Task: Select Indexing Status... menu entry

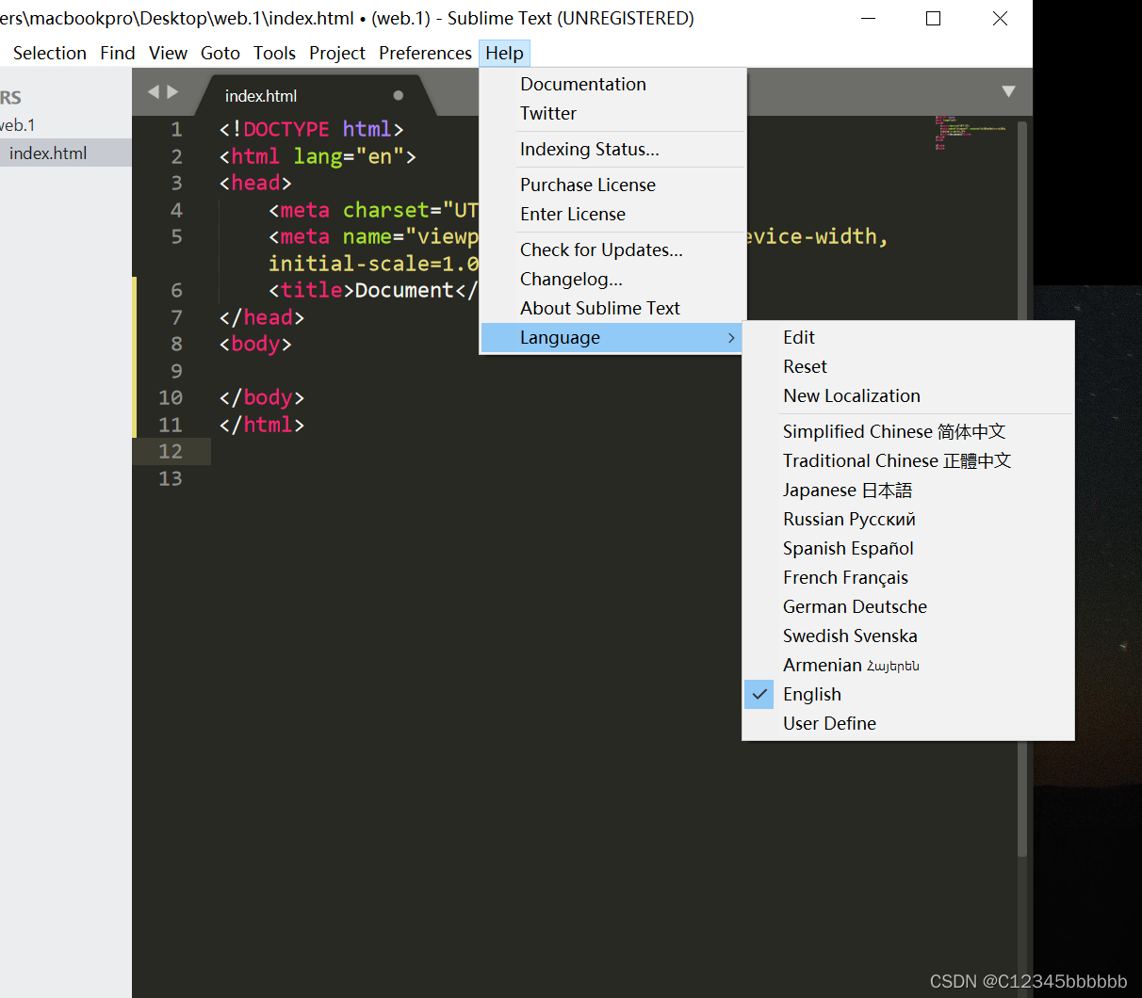Action: [612, 149]
